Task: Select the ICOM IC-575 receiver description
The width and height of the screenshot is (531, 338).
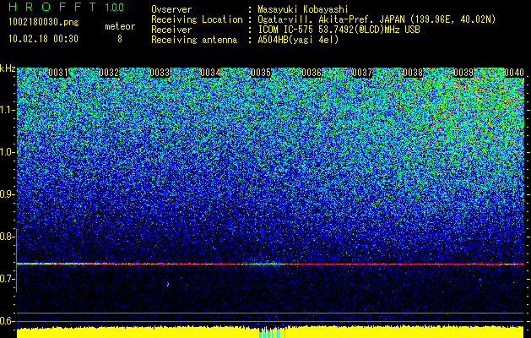Action: point(339,30)
